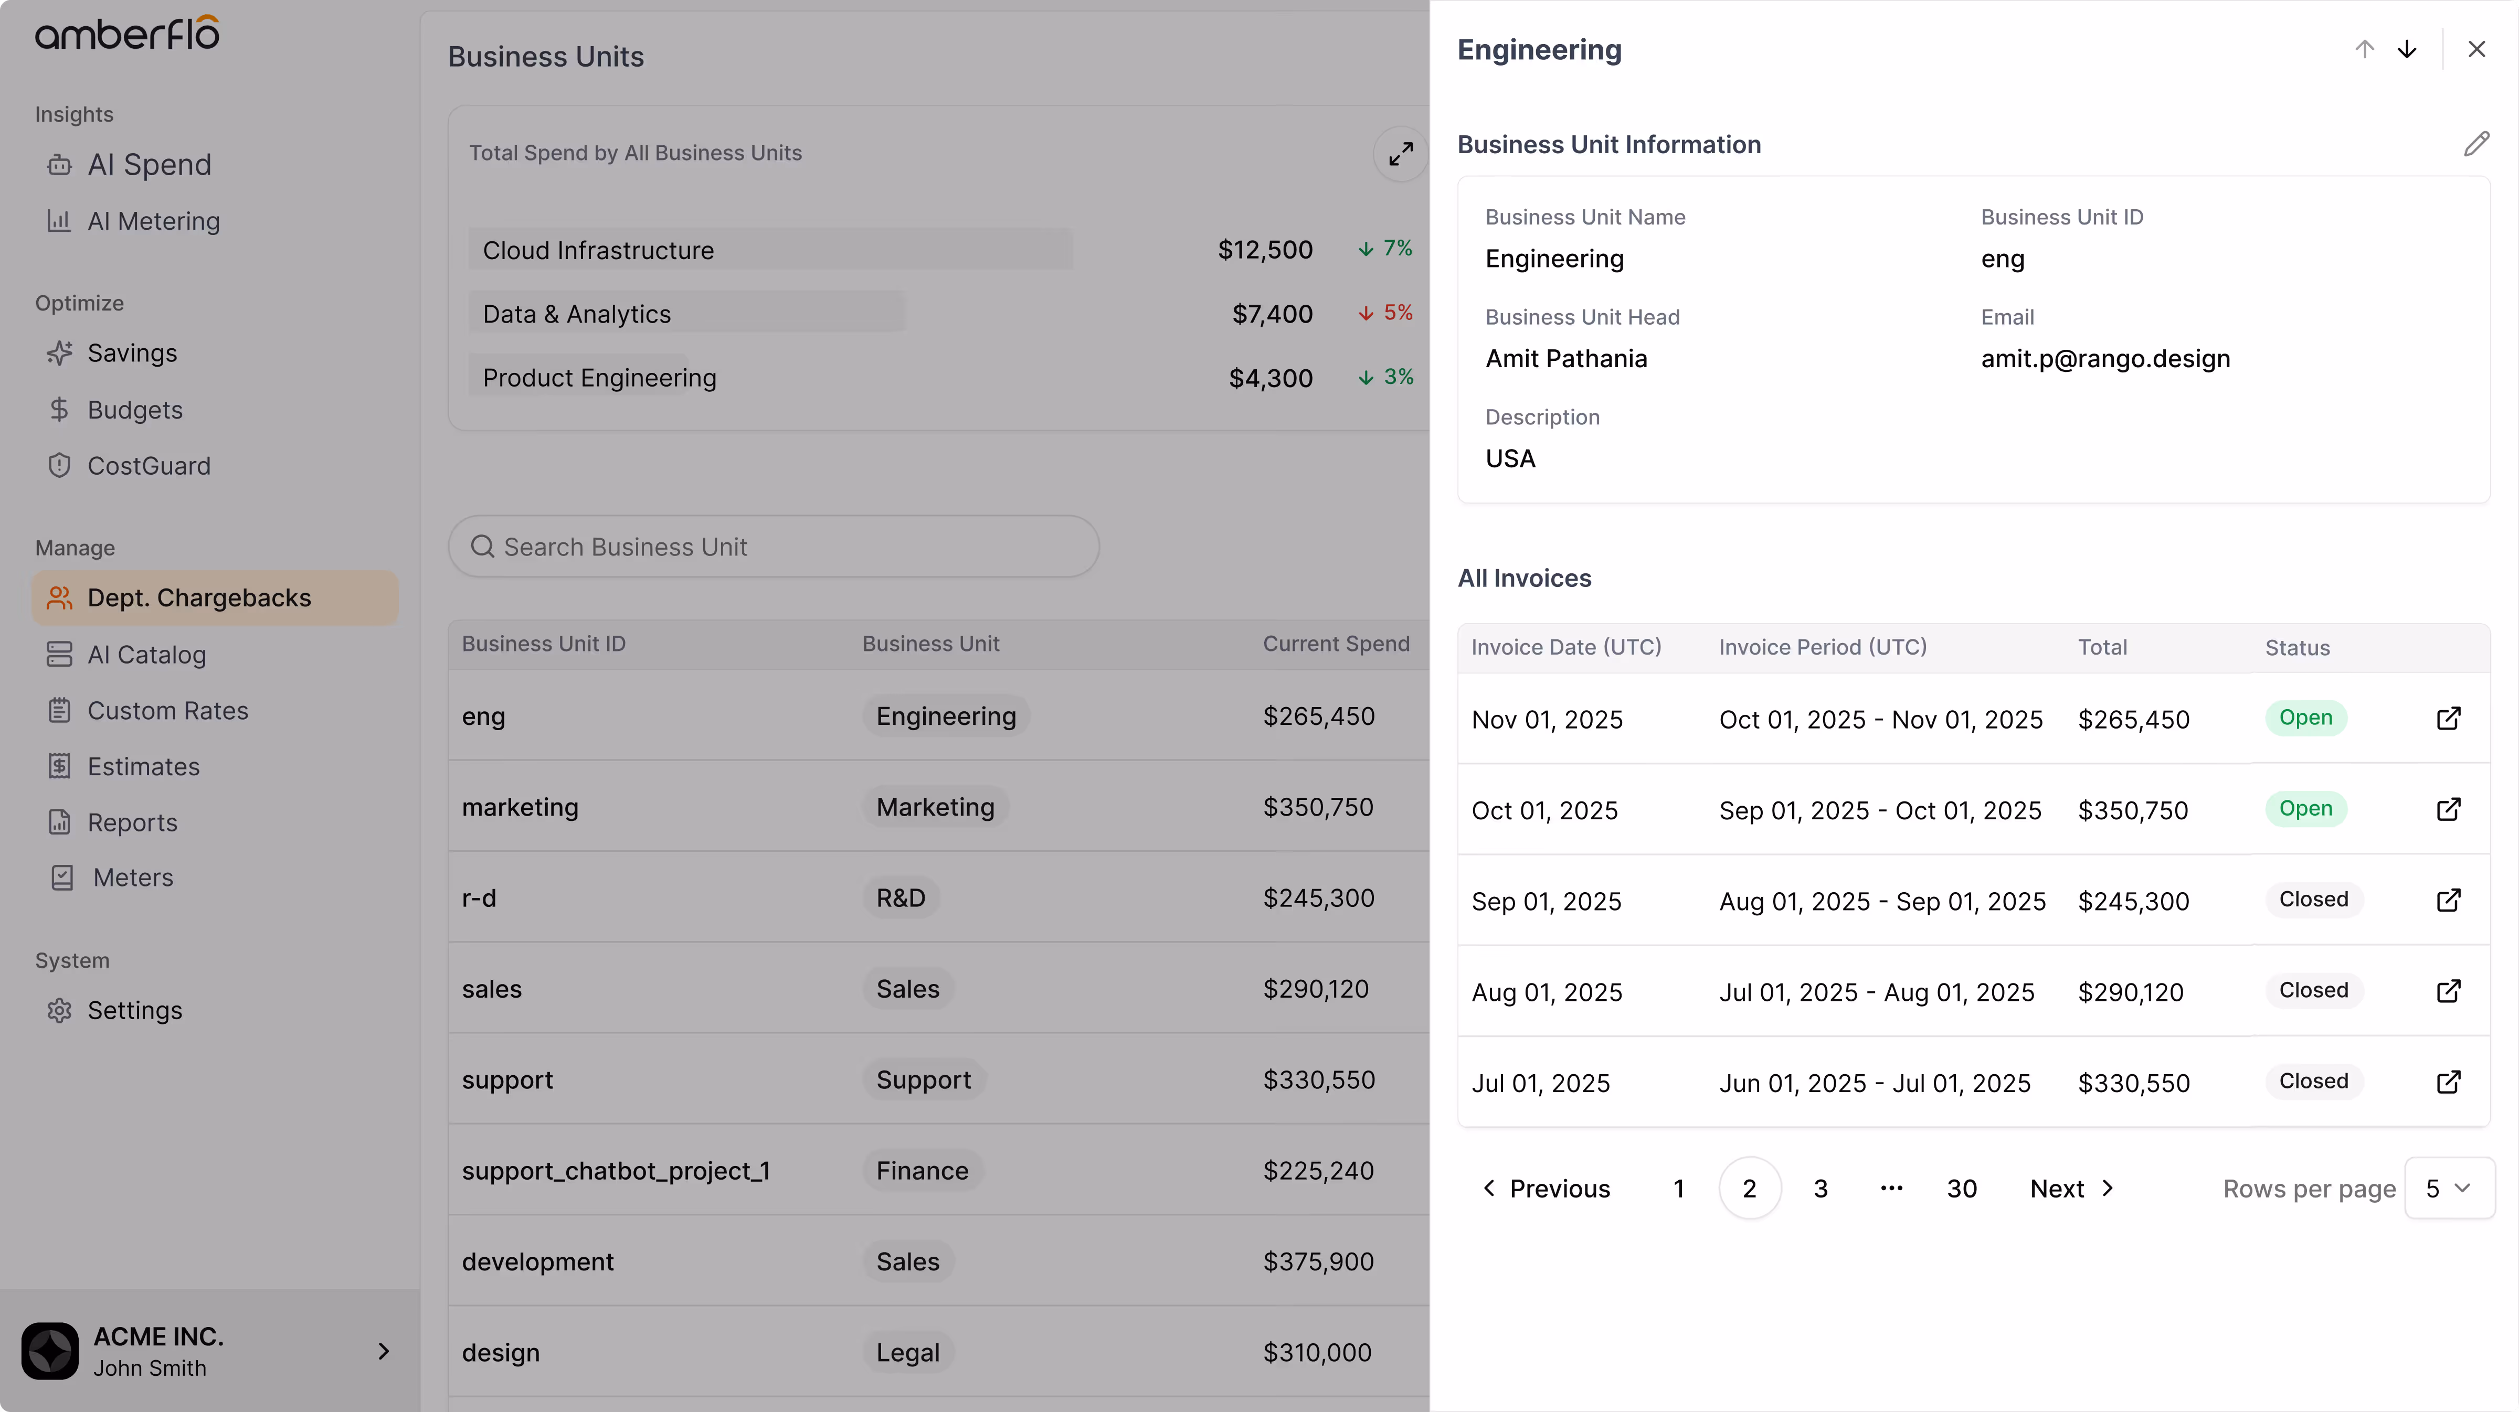Open the Sep 01, 2025 invoice external link

[2448, 901]
